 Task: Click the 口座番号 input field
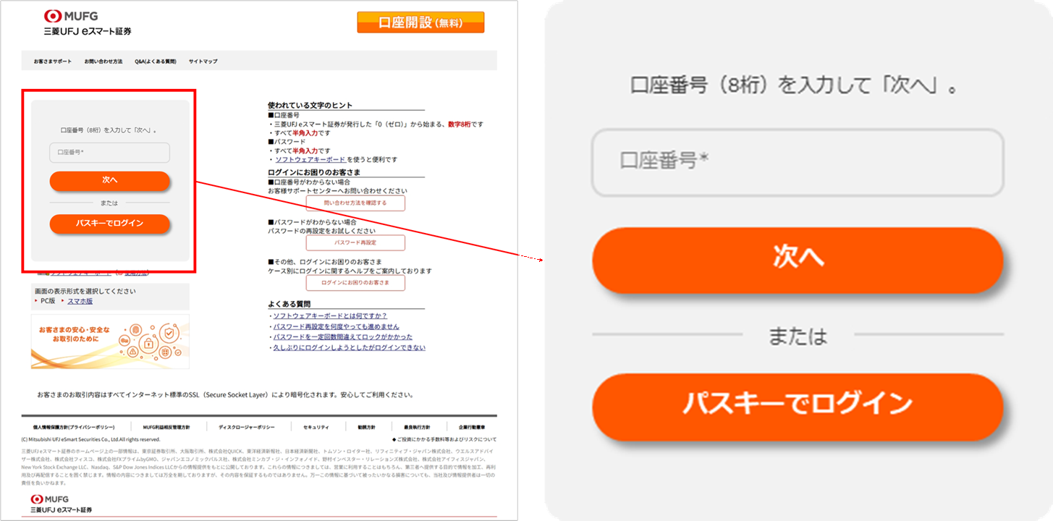[x=109, y=153]
